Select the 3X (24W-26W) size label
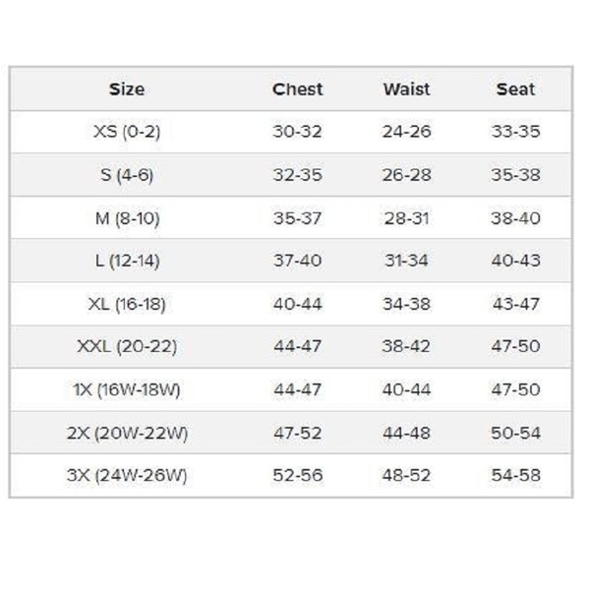The width and height of the screenshot is (590, 590). [127, 476]
